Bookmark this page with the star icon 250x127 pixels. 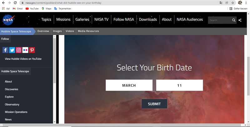point(233,3)
